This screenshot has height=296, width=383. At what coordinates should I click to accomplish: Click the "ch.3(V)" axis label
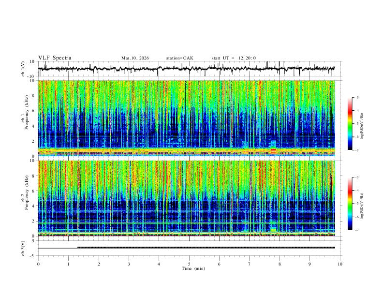coord(23,248)
